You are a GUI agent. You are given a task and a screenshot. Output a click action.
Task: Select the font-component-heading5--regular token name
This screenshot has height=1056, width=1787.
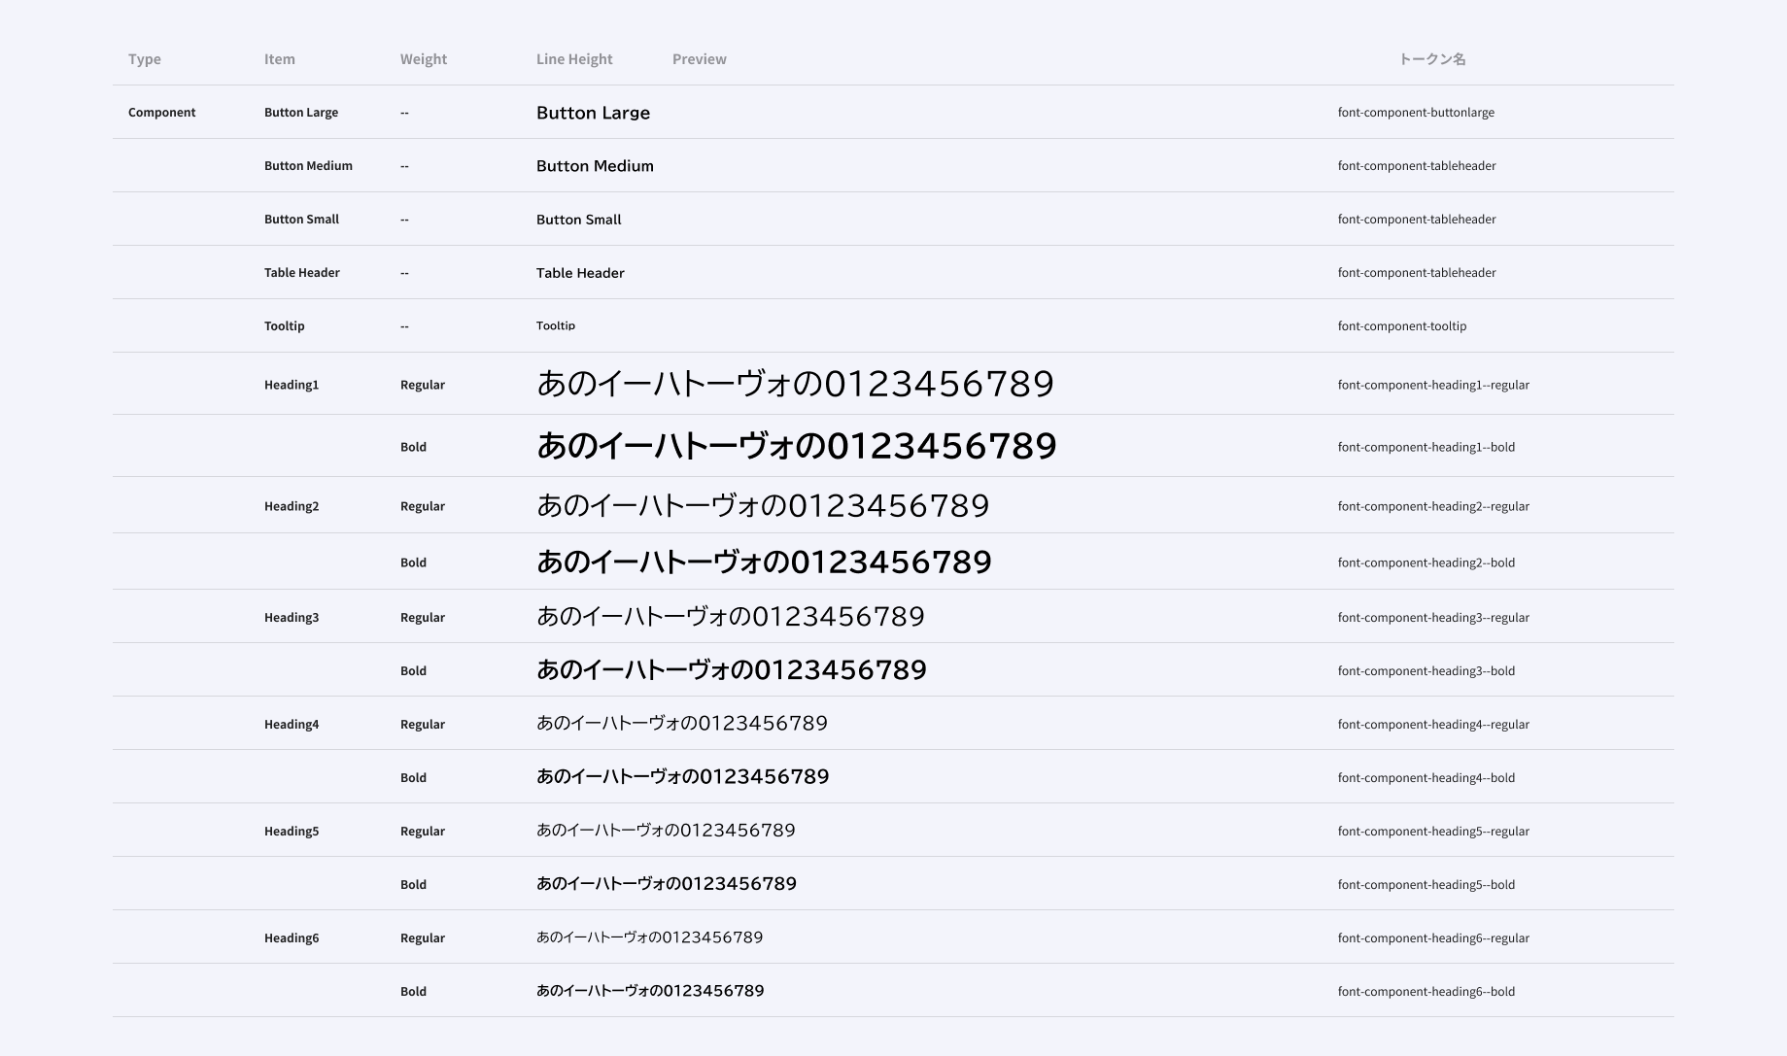pos(1433,831)
